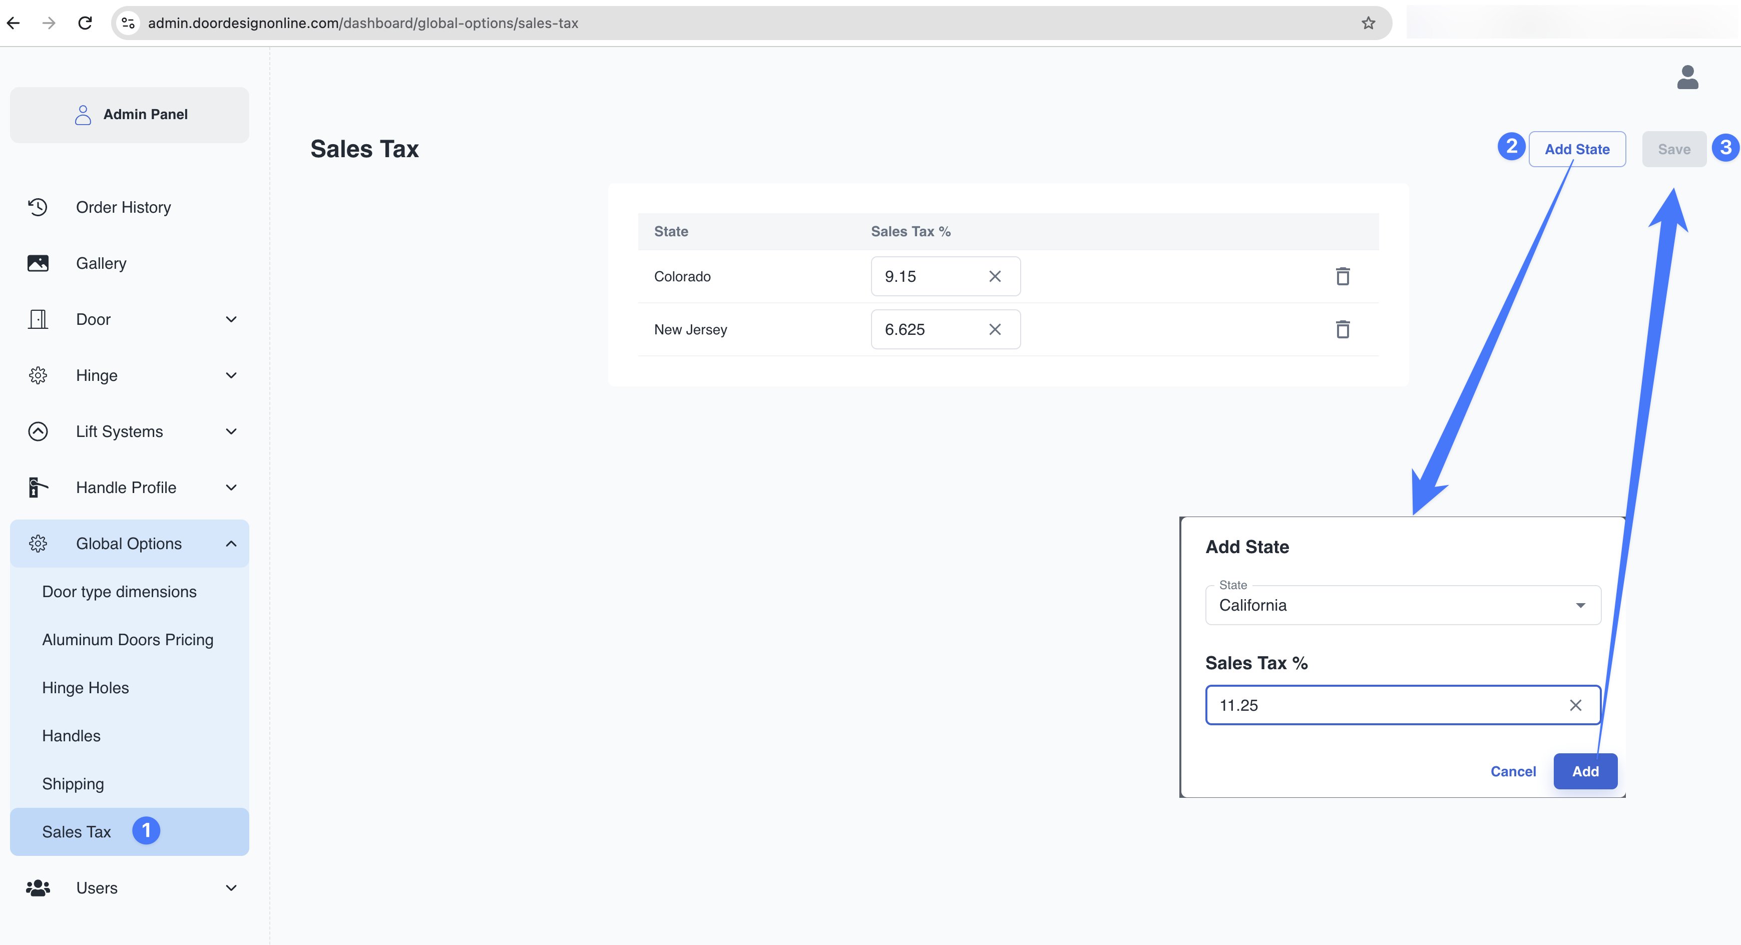Clear the Colorado tax value with the X

tap(995, 276)
